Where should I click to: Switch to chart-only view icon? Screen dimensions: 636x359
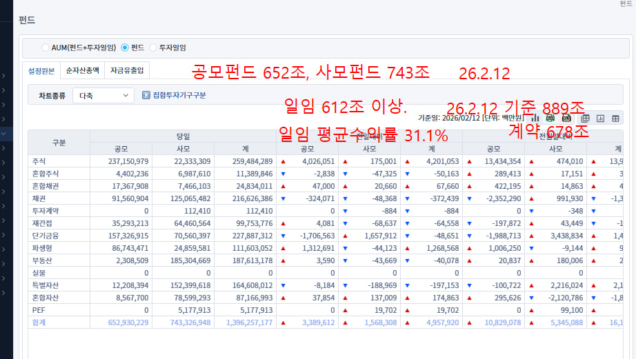(x=601, y=119)
